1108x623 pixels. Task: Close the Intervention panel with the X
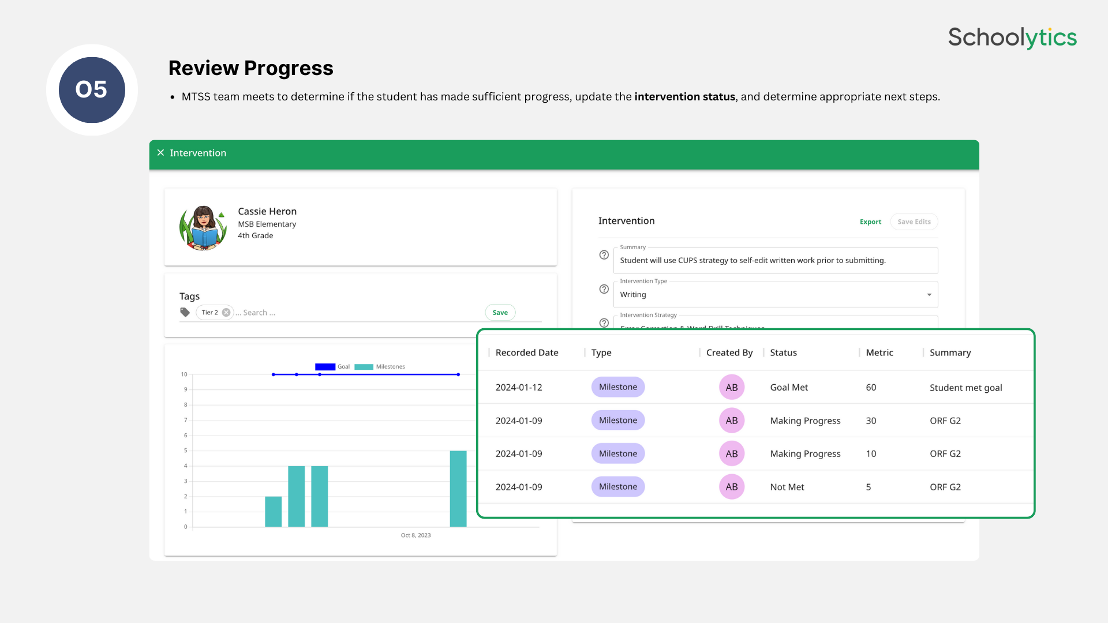pos(161,153)
